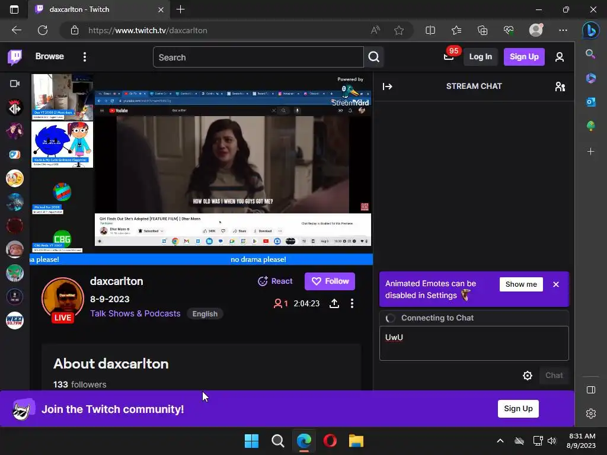Toggle the sidebar panel visibility icon
The height and width of the screenshot is (455, 607).
point(591,390)
